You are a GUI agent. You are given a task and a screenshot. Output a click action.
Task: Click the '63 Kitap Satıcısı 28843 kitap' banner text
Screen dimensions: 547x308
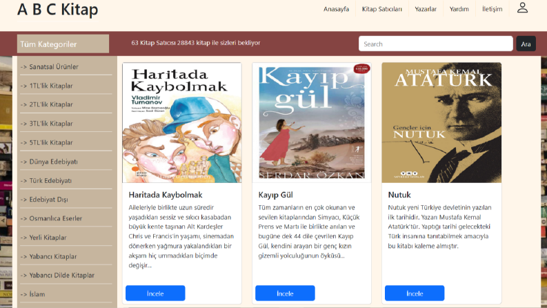click(x=196, y=43)
